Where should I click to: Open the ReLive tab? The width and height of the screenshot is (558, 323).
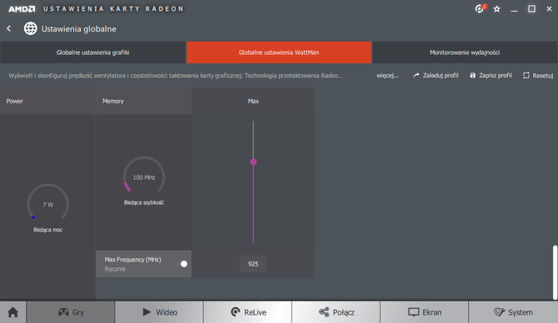(x=247, y=312)
